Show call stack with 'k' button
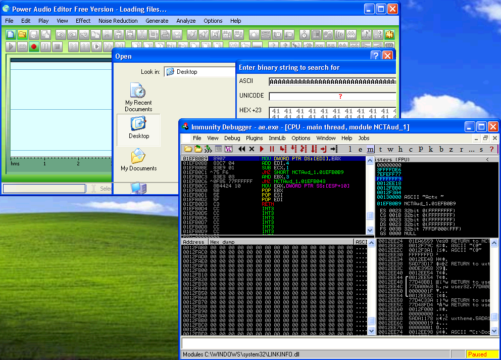The width and height of the screenshot is (501, 360). [431, 149]
